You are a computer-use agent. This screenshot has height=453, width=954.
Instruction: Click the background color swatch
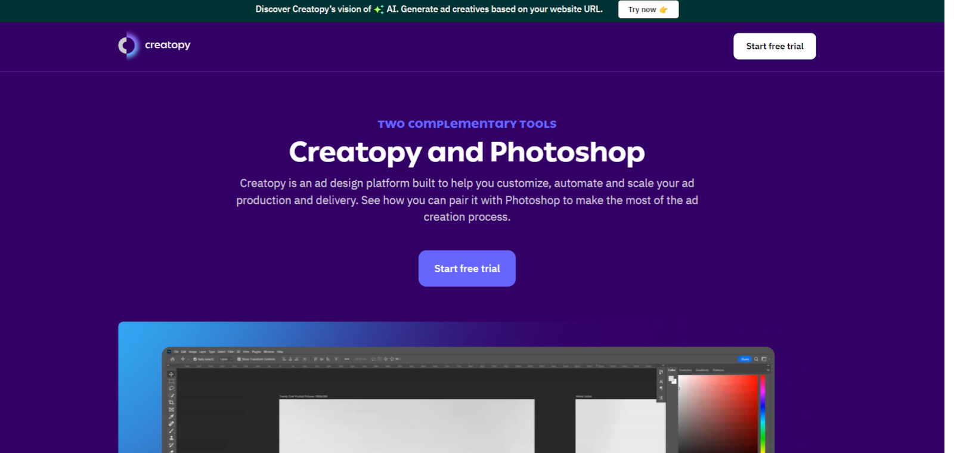(x=675, y=383)
